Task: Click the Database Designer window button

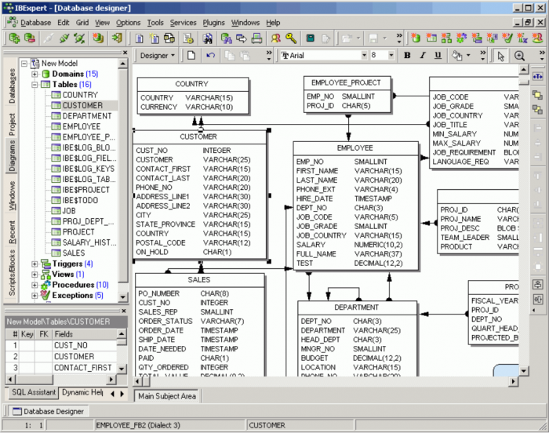Action: tap(49, 411)
